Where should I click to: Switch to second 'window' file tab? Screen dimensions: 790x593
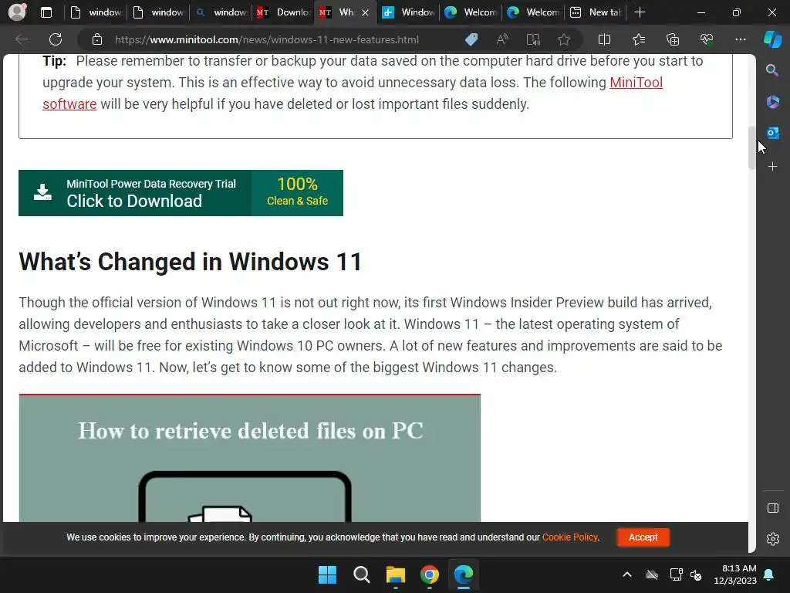158,12
